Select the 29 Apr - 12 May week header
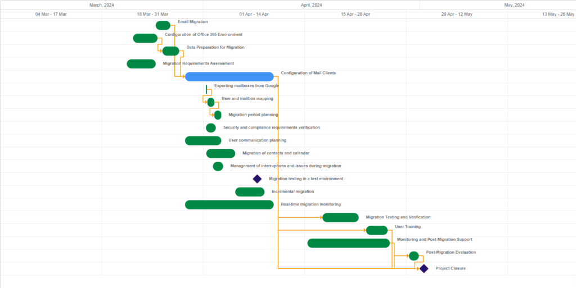Image resolution: width=576 pixels, height=288 pixels. 457,14
